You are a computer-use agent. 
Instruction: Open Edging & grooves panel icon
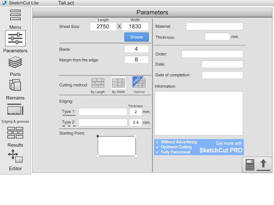point(16,109)
